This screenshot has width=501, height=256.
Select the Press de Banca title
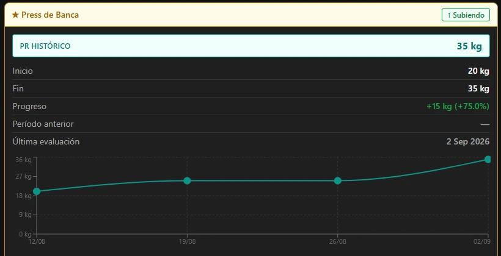pos(50,15)
